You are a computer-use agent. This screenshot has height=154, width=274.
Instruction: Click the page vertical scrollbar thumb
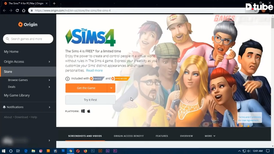tap(273, 23)
